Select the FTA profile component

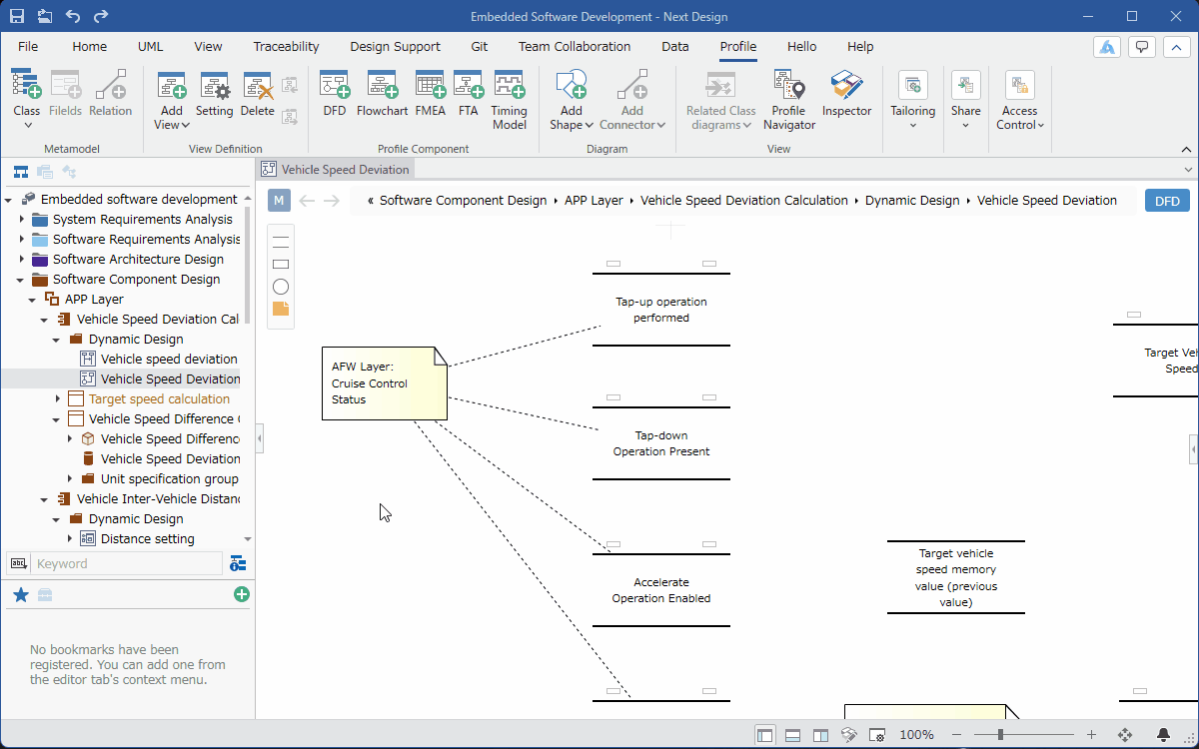(469, 95)
